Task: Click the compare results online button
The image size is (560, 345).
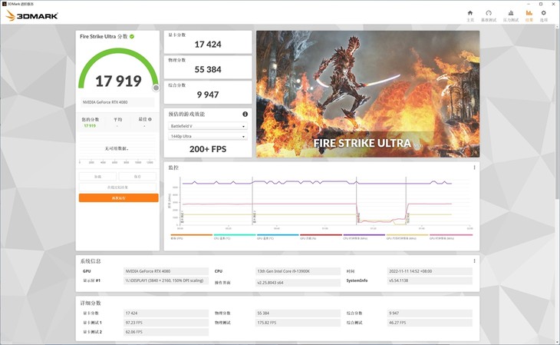Action: click(117, 187)
